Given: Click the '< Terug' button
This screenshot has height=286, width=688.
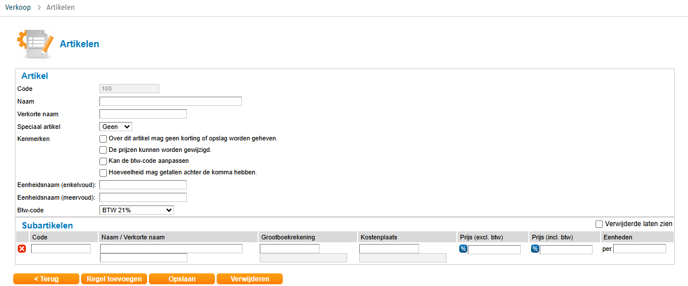Looking at the screenshot, I should 46,279.
